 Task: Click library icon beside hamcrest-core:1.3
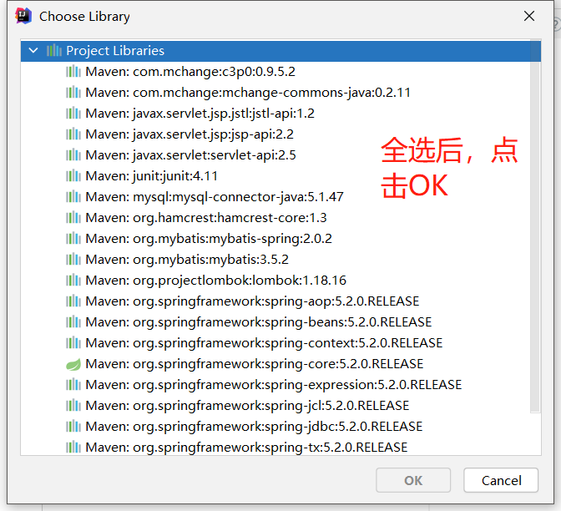pyautogui.click(x=73, y=218)
